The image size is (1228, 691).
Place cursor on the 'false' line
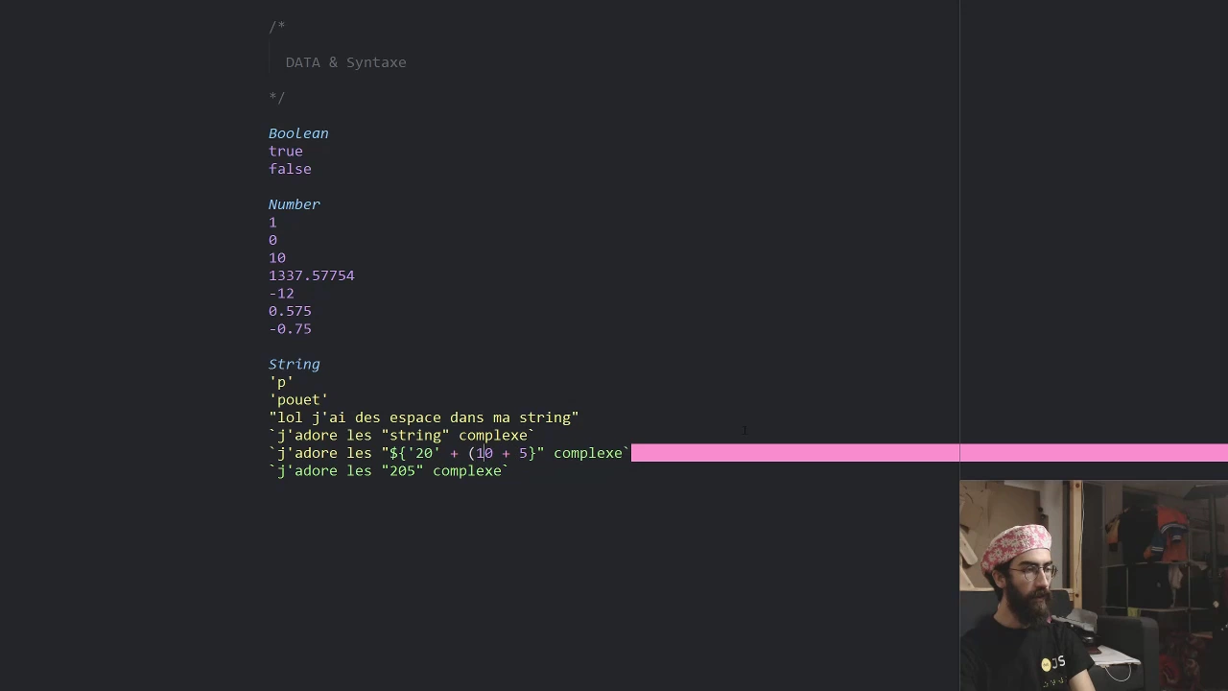290,169
